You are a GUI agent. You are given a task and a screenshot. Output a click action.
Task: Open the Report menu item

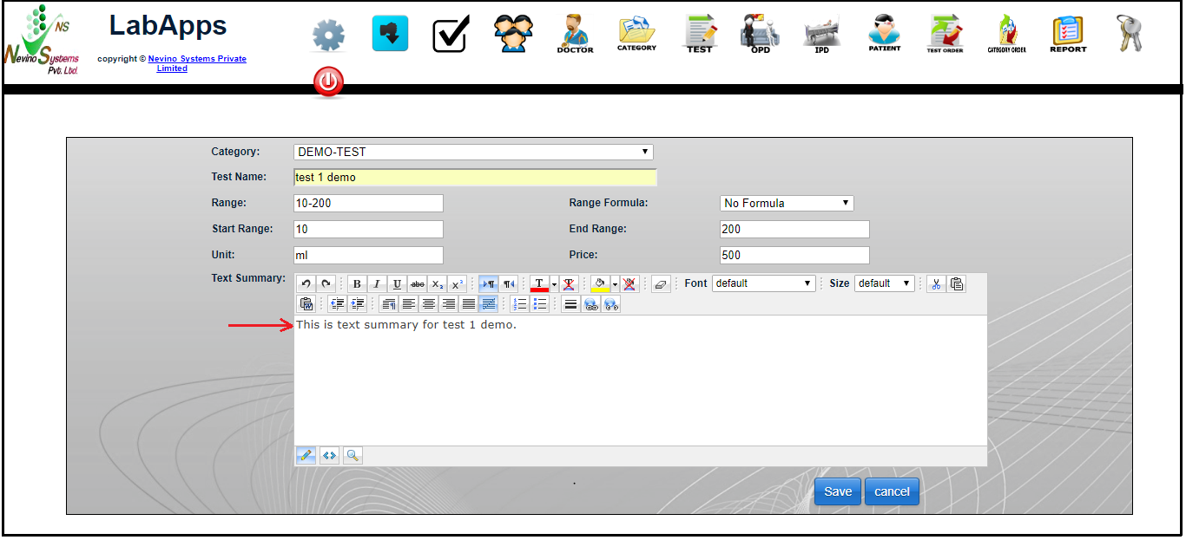pos(1068,34)
